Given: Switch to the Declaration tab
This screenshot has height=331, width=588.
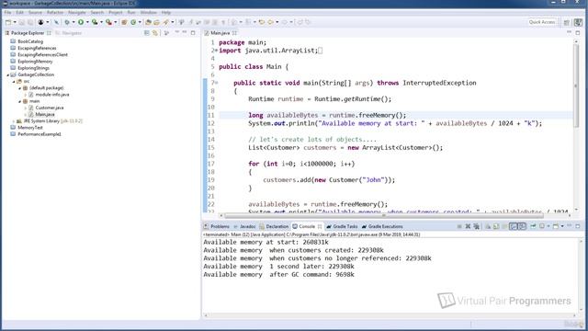Looking at the screenshot, I should 274,227.
